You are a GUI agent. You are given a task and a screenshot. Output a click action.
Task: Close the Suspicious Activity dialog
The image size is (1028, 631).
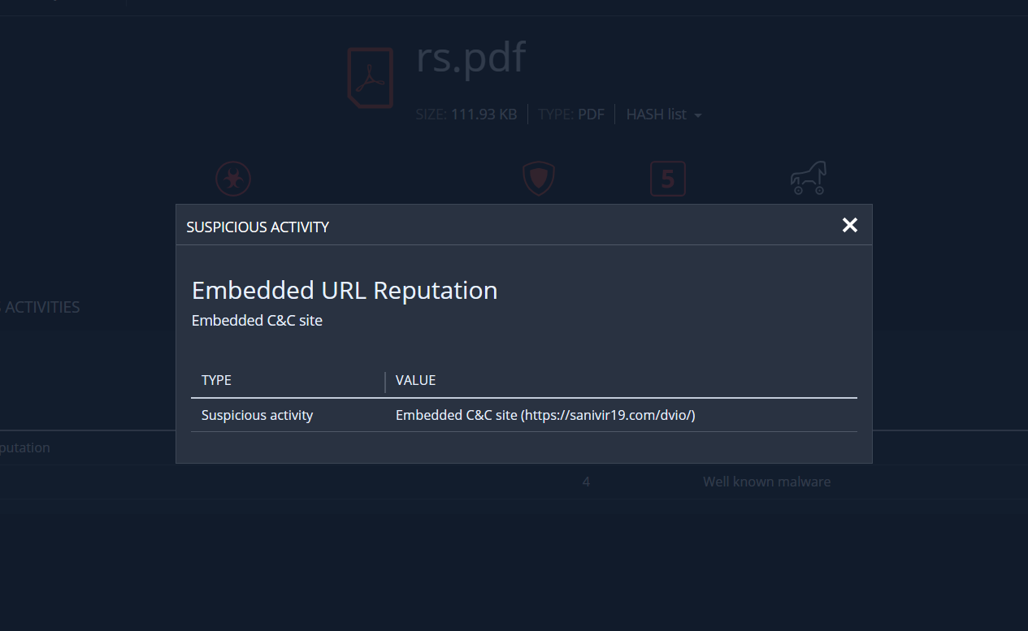pos(849,225)
